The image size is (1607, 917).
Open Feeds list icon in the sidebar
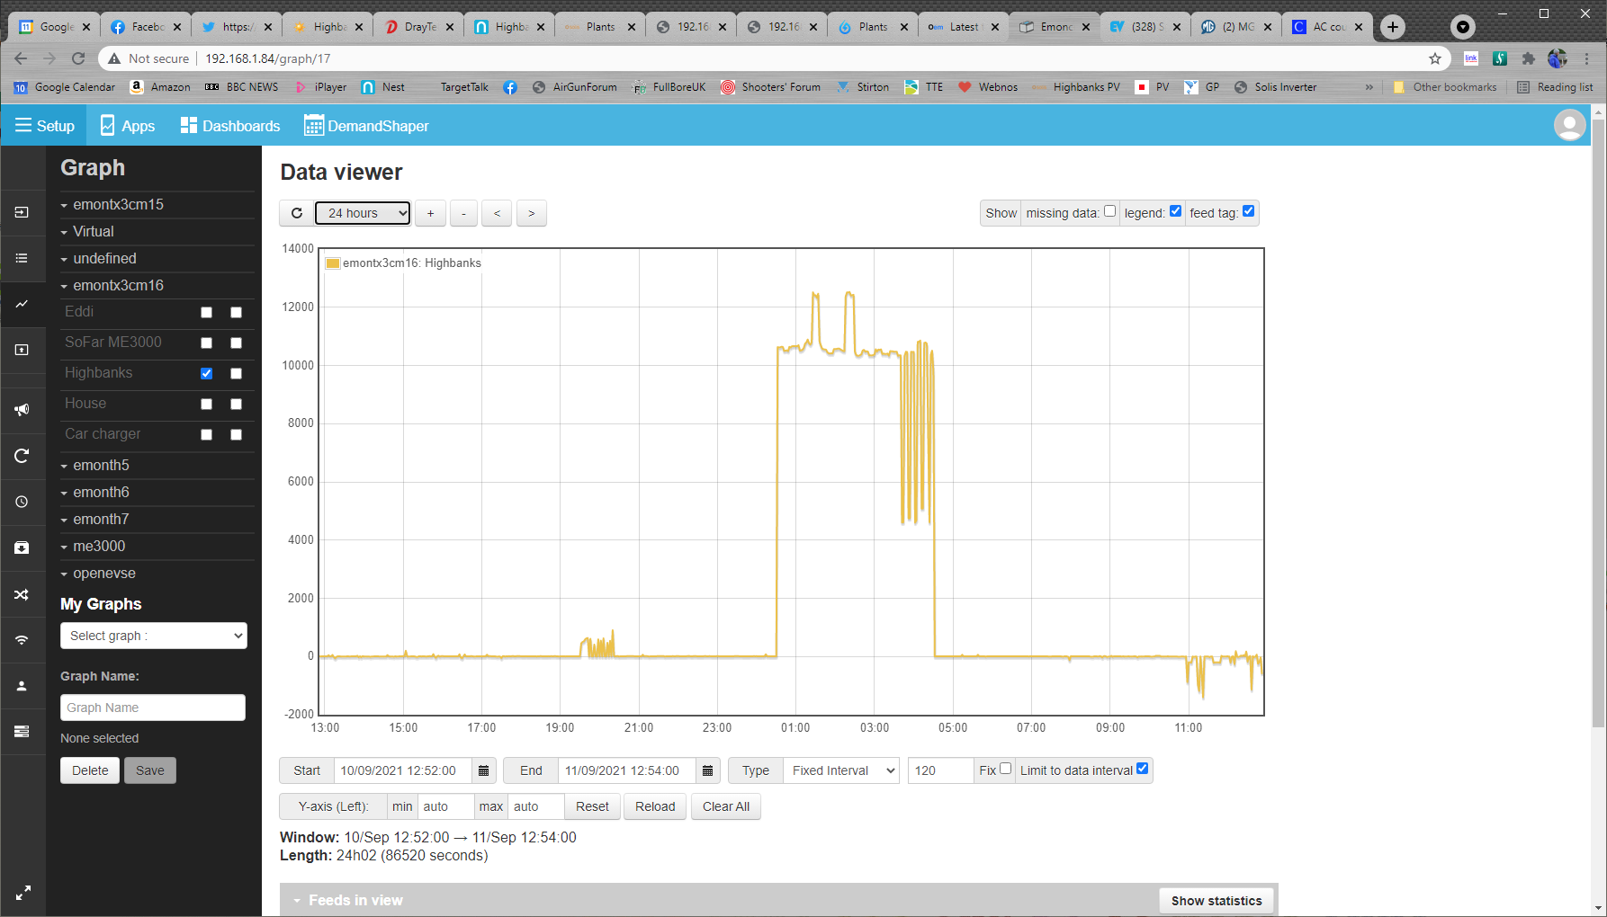(x=22, y=258)
